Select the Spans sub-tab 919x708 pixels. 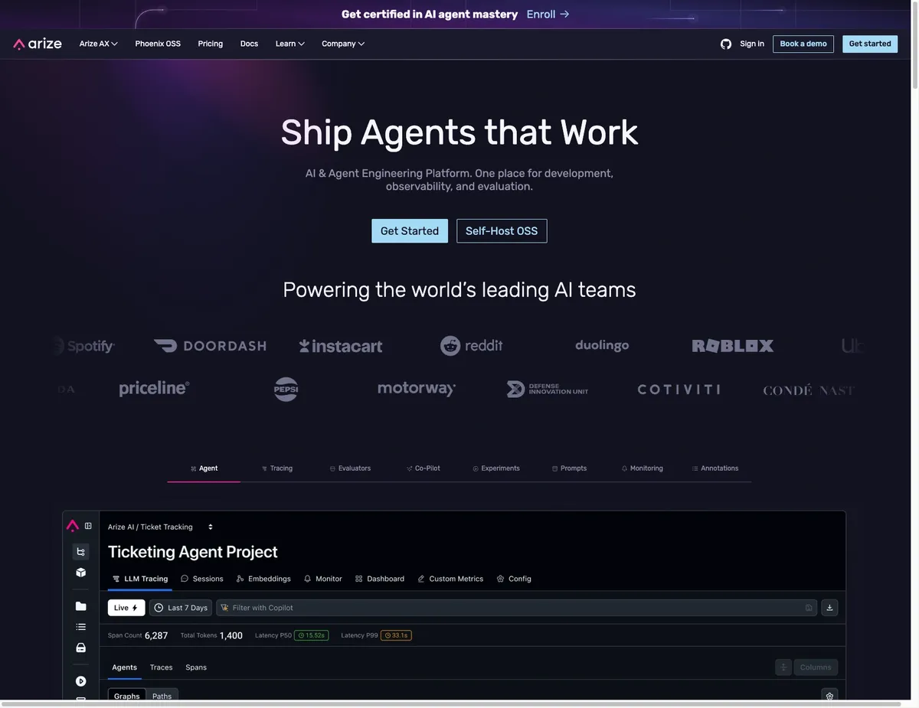coord(196,667)
